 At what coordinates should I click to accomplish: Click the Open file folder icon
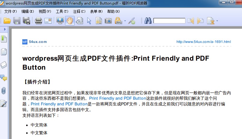(7, 21)
